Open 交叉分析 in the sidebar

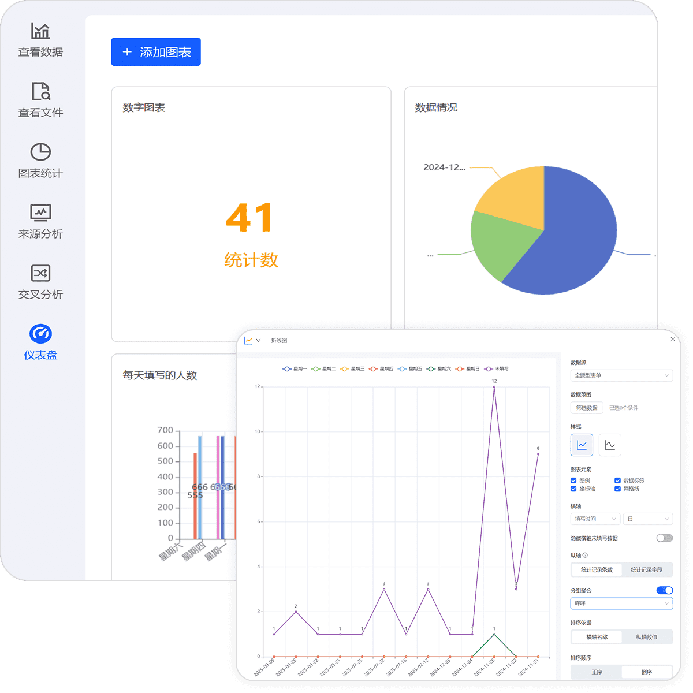click(x=40, y=282)
